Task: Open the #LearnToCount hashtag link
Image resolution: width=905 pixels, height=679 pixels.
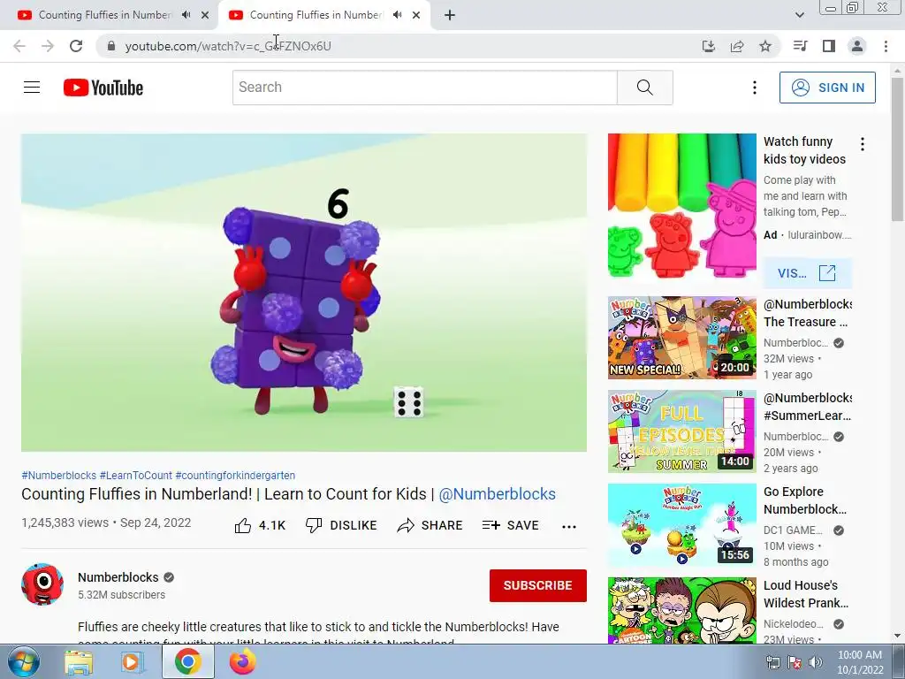Action: coord(135,475)
